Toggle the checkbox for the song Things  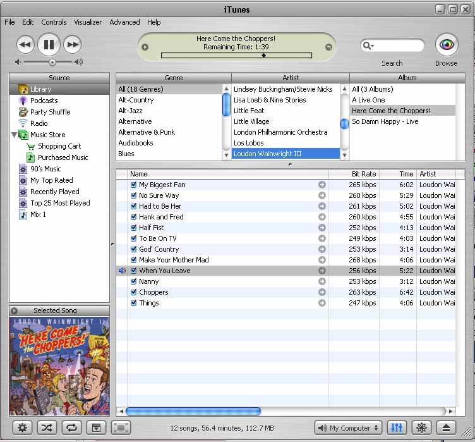click(x=133, y=303)
